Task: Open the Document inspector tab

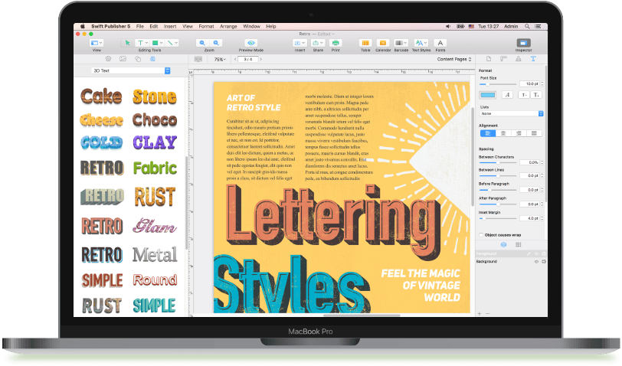Action: [x=489, y=59]
